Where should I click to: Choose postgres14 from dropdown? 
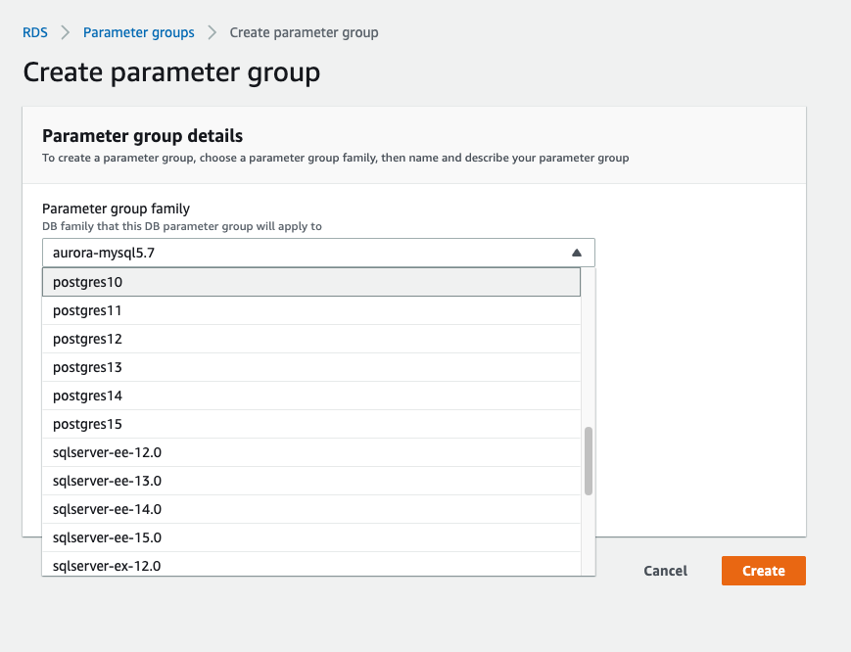(311, 396)
